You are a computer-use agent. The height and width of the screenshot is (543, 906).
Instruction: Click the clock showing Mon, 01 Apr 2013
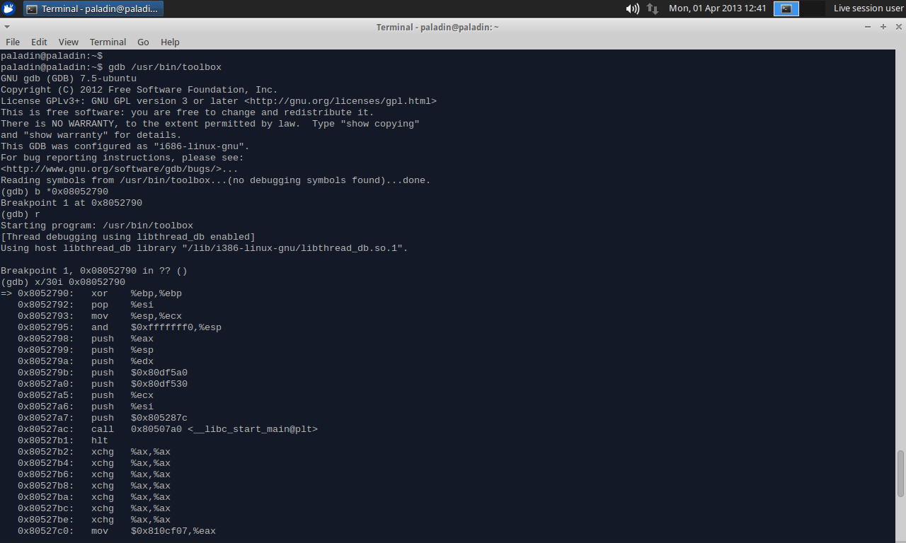coord(718,8)
